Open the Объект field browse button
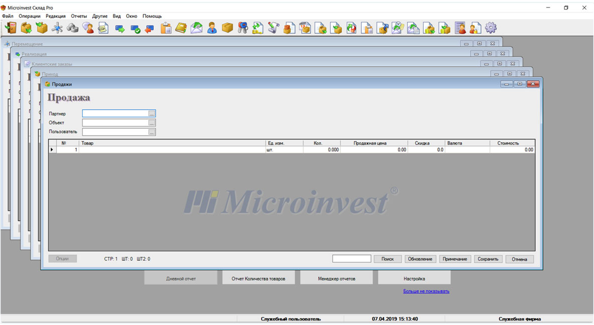This screenshot has height=325, width=594. click(152, 123)
